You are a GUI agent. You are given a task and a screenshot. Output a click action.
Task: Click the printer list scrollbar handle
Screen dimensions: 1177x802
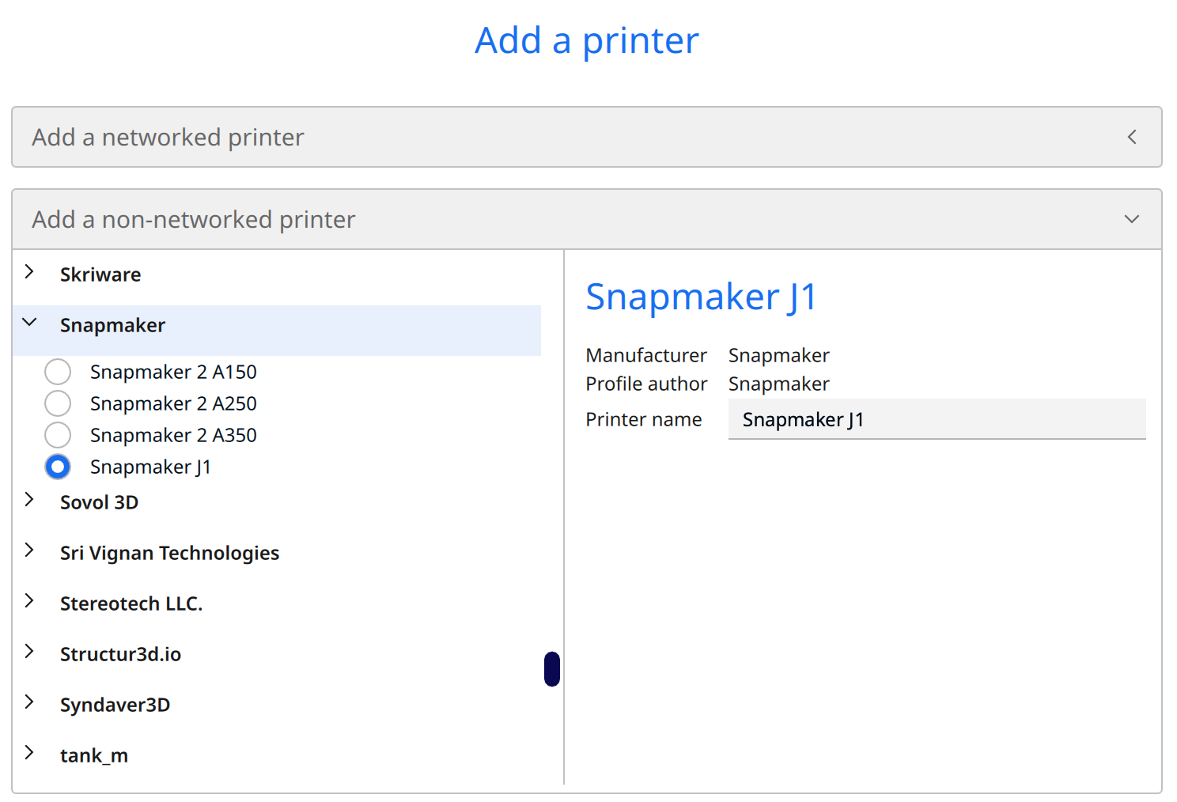(x=552, y=669)
